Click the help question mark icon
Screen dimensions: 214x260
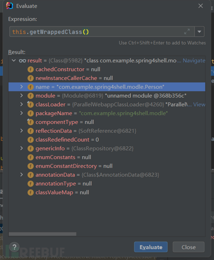click(14, 247)
